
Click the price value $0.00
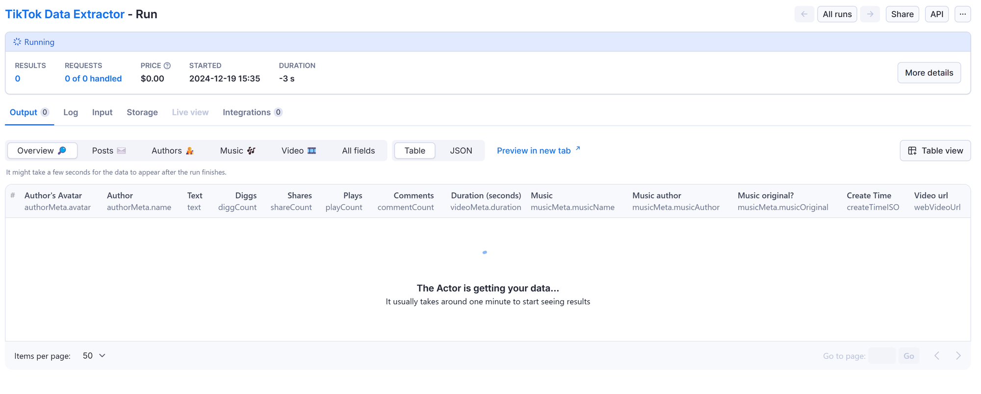pyautogui.click(x=152, y=79)
